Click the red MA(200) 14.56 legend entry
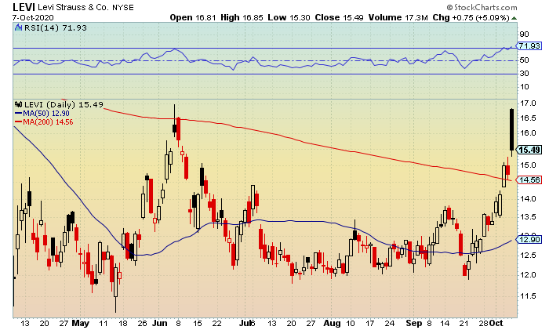 [44, 122]
